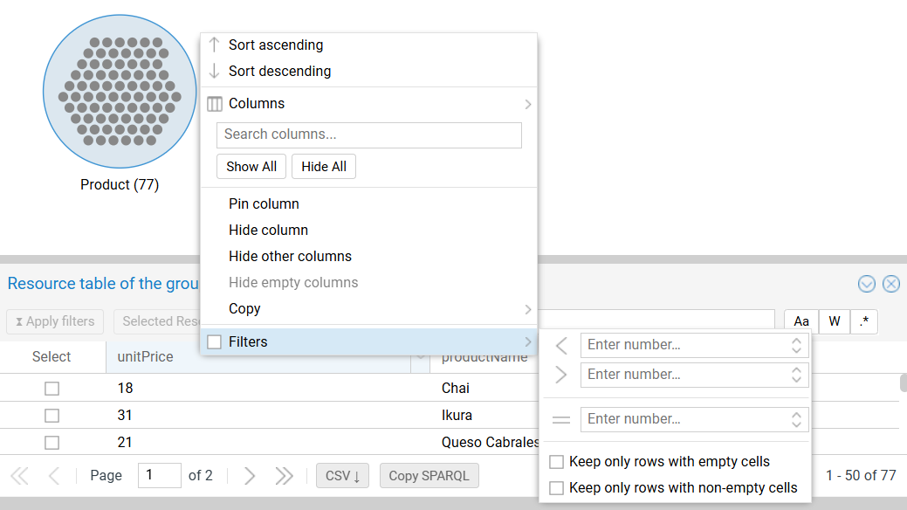
Task: Click the case-sensitive Aa search icon
Action: 800,321
